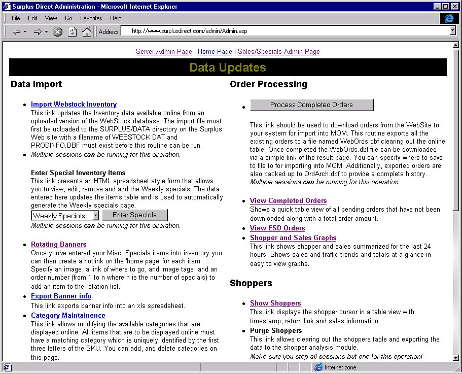Refresh the page with the Refresh icon
Image resolution: width=462 pixels, height=374 pixels.
coord(72,31)
